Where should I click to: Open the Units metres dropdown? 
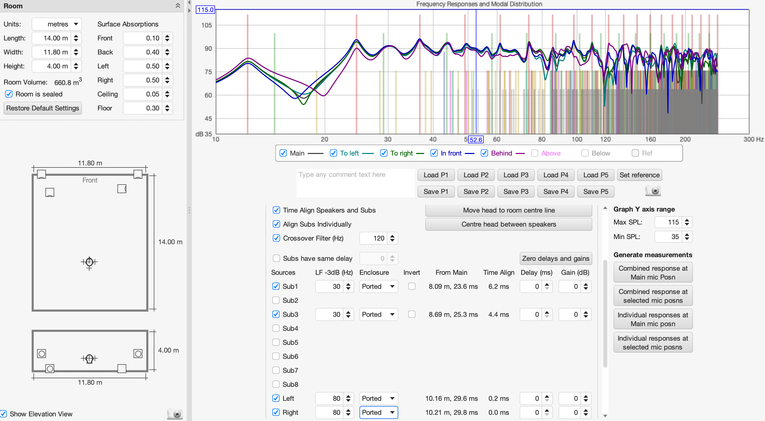tap(57, 24)
